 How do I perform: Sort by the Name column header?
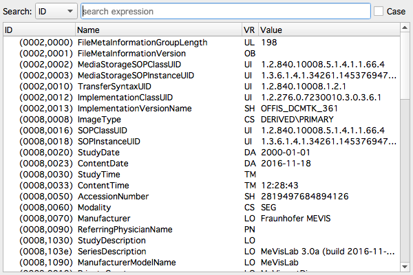pyautogui.click(x=157, y=30)
